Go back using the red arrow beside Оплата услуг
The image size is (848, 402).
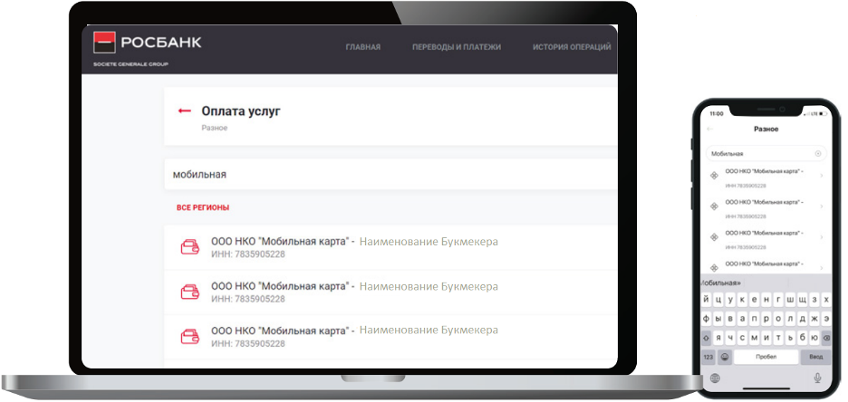point(185,110)
